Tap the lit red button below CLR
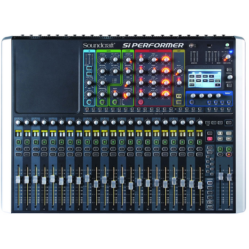Screen dimensions: 249x249 210,139
